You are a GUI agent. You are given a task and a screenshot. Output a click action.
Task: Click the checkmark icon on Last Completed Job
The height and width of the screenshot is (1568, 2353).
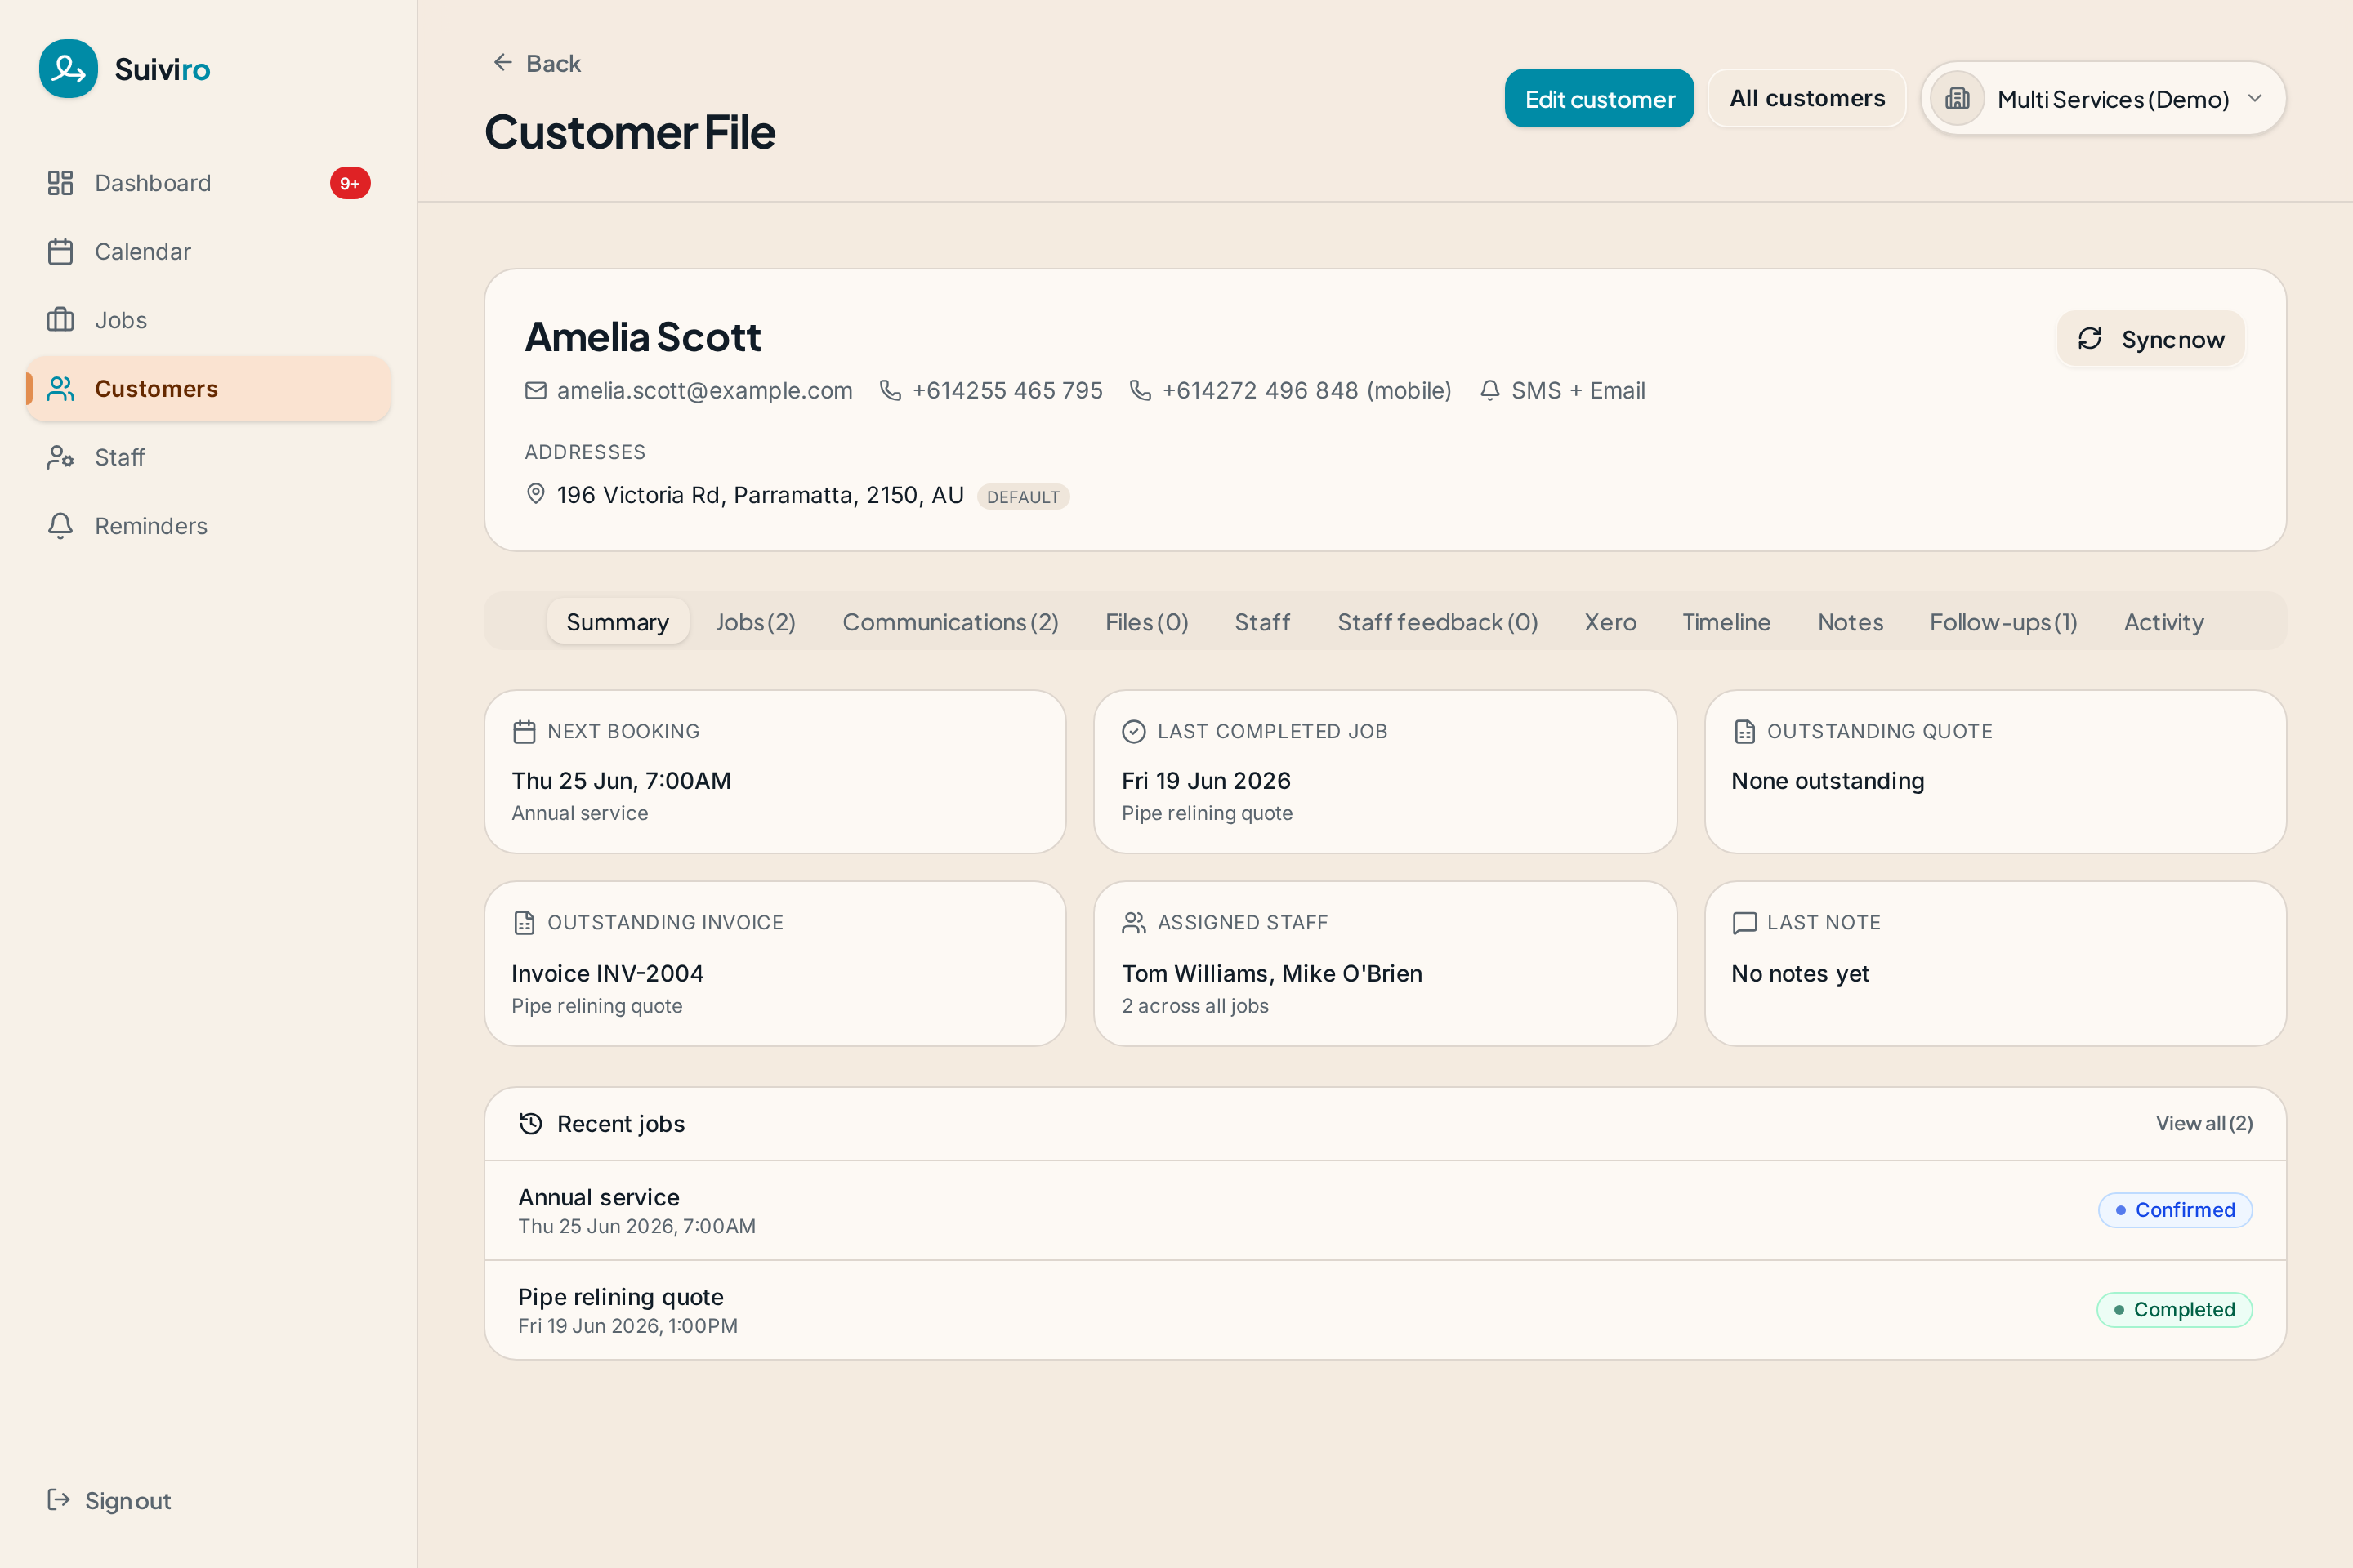click(x=1133, y=732)
